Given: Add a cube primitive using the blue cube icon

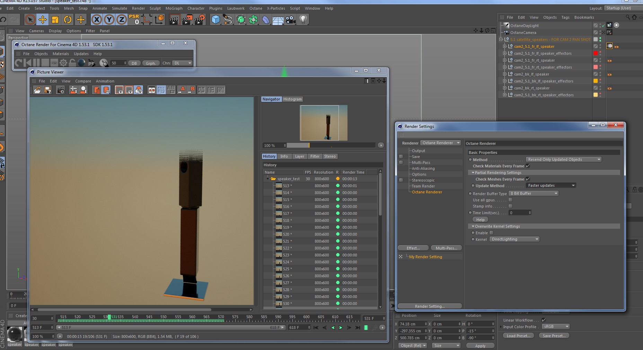Looking at the screenshot, I should (215, 20).
